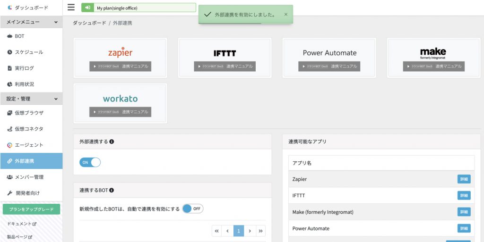Open Zapier 連携マニュアル button

(x=121, y=66)
